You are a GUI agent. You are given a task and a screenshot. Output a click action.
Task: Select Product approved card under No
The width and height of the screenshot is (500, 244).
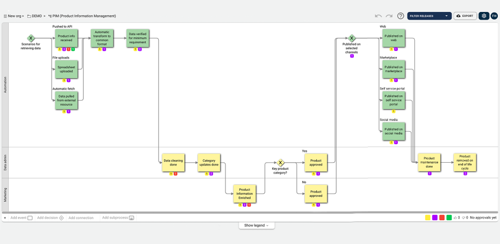click(x=316, y=194)
